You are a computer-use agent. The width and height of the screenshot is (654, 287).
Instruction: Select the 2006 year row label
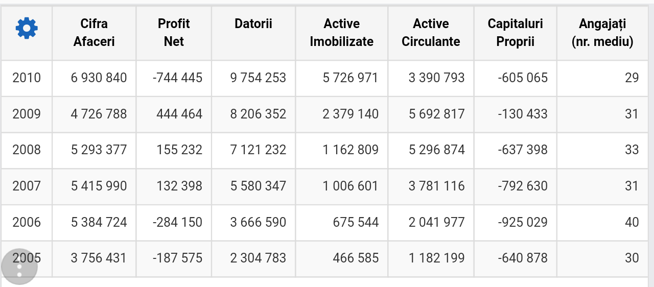27,222
